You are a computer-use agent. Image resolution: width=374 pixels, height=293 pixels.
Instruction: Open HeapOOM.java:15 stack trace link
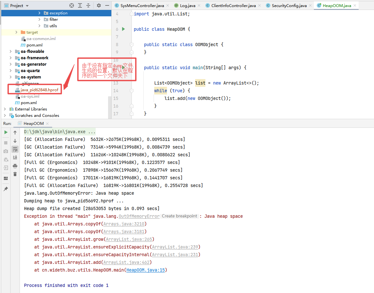click(x=146, y=270)
